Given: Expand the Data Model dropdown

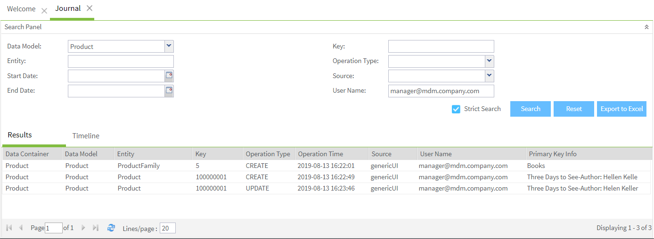Looking at the screenshot, I should coord(169,46).
